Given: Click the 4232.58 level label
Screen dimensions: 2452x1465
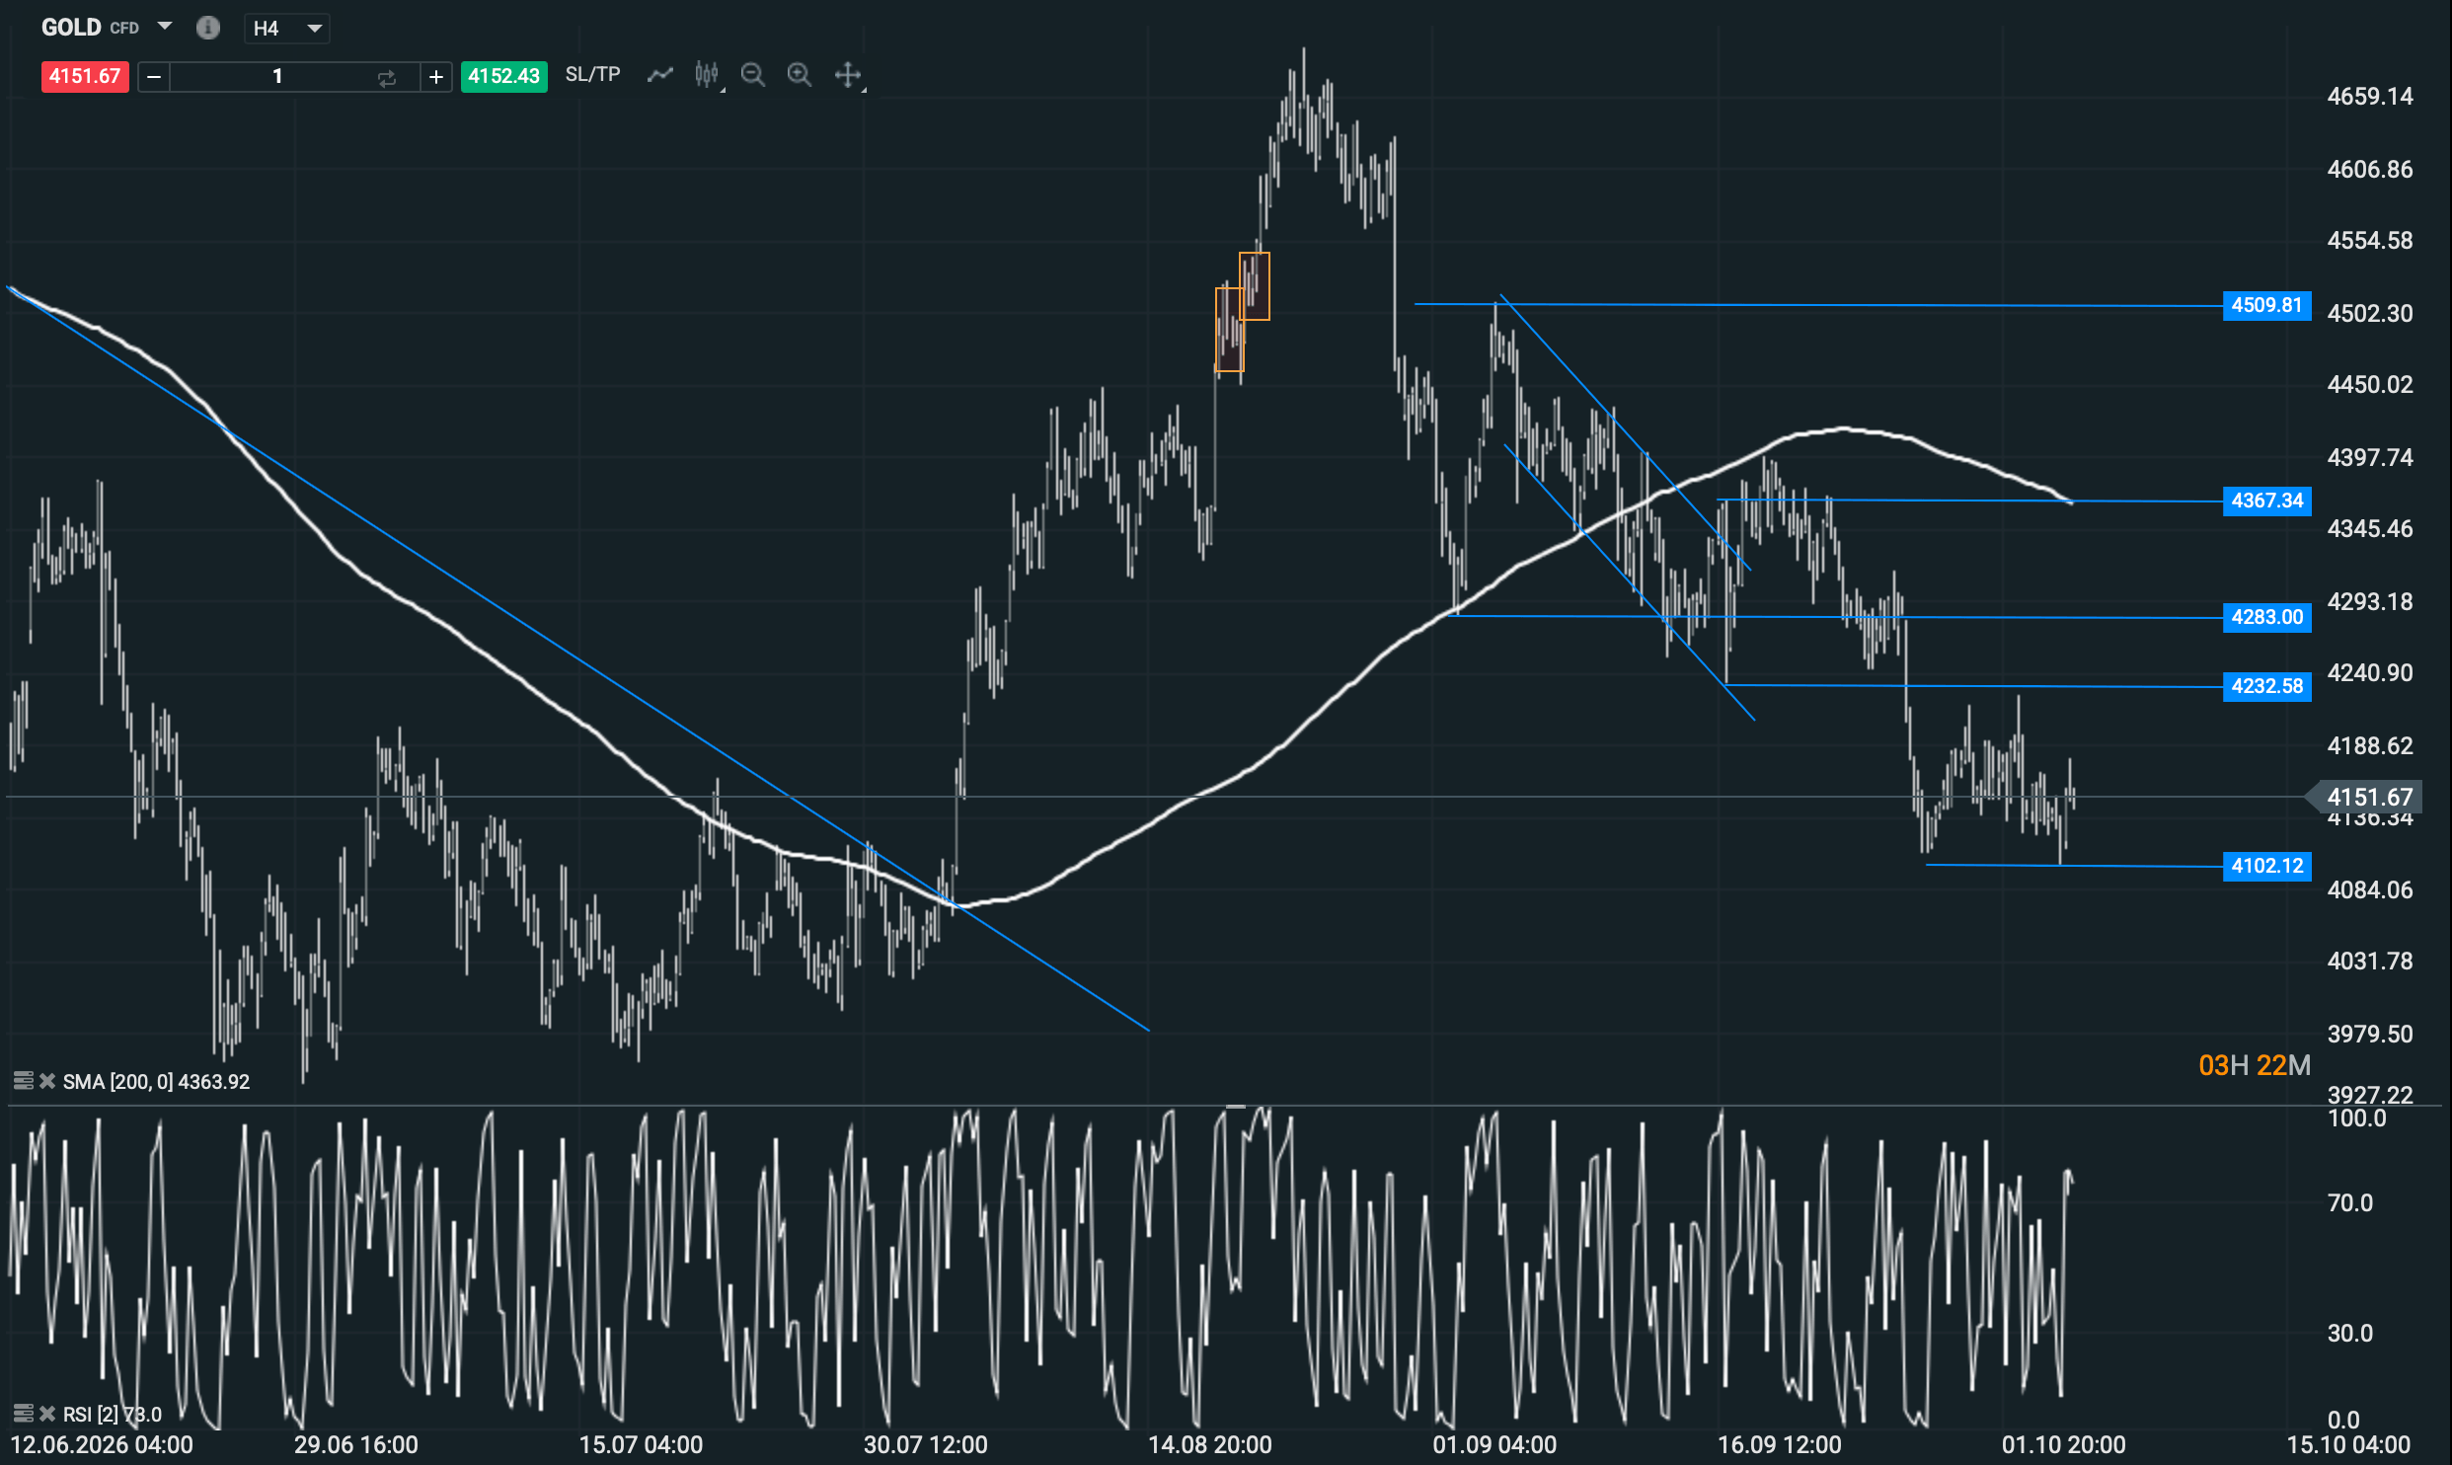Looking at the screenshot, I should [2266, 686].
